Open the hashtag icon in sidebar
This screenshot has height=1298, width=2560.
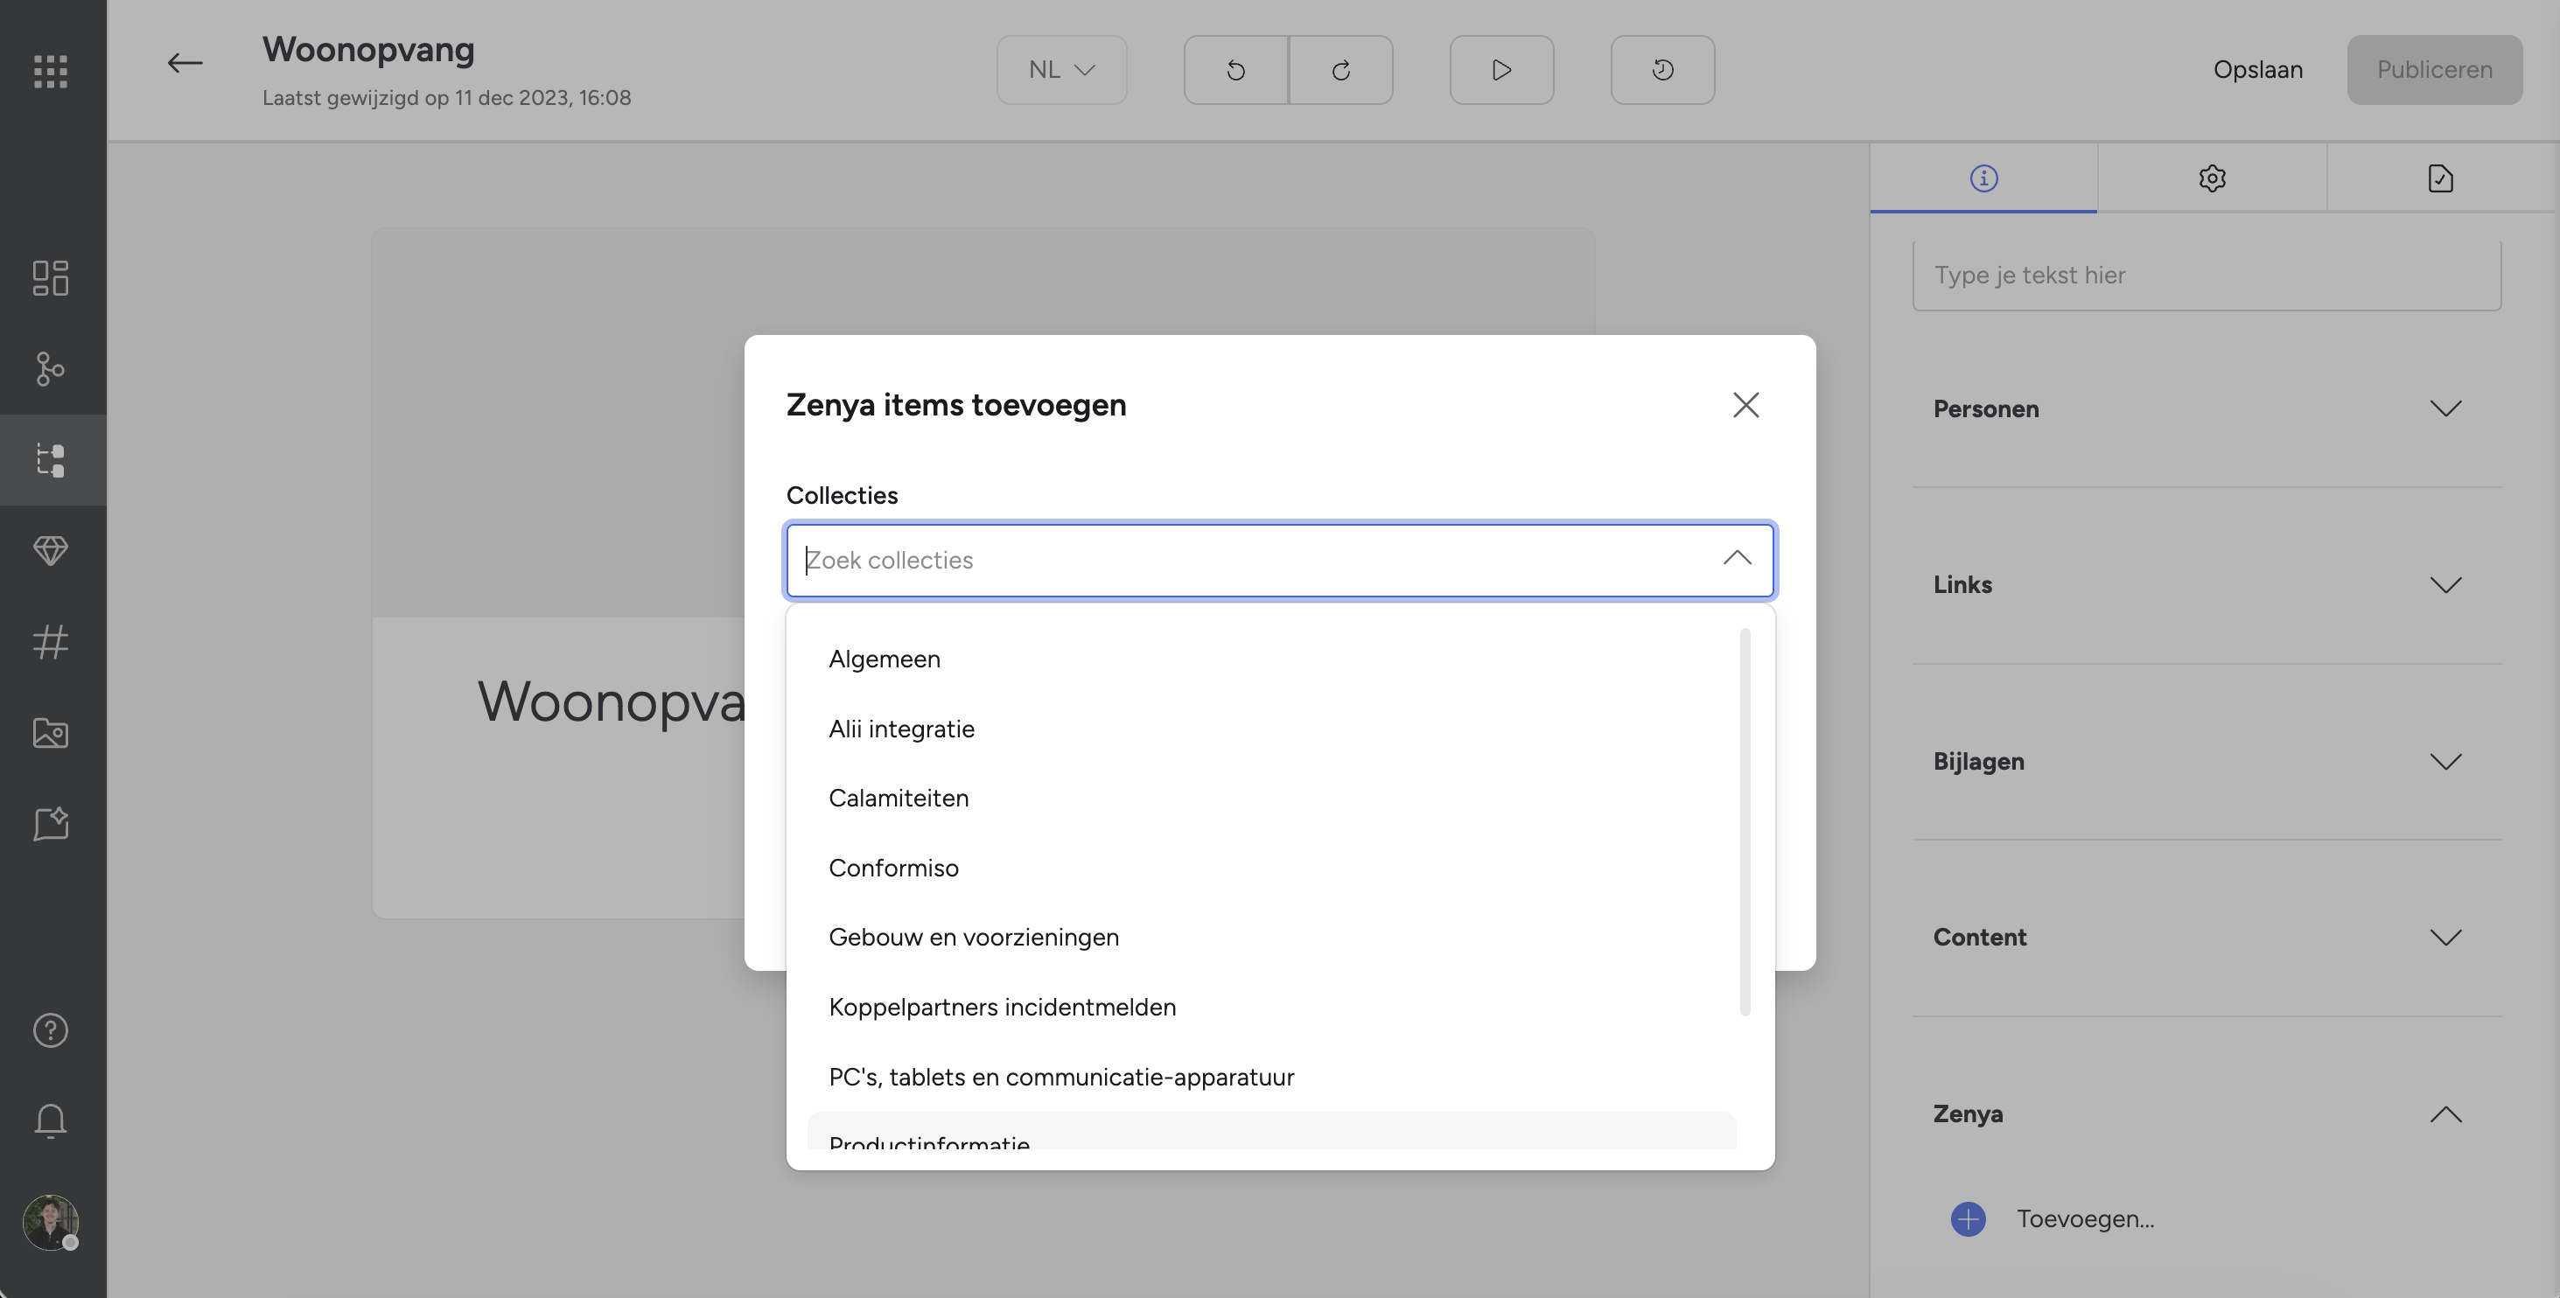pyautogui.click(x=51, y=642)
